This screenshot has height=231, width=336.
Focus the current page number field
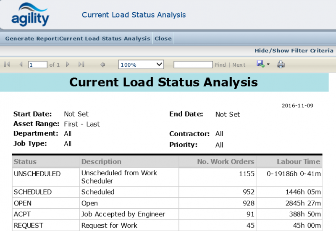click(x=38, y=65)
